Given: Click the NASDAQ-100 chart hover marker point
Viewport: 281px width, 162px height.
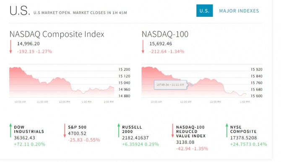Looking at the screenshot, I should (191, 85).
